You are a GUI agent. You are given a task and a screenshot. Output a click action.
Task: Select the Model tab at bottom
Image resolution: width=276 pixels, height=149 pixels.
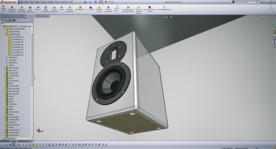(x=13, y=141)
